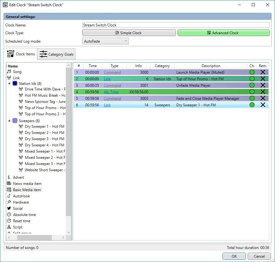Select the Basic Media item icon
The width and height of the screenshot is (275, 262).
[9, 190]
